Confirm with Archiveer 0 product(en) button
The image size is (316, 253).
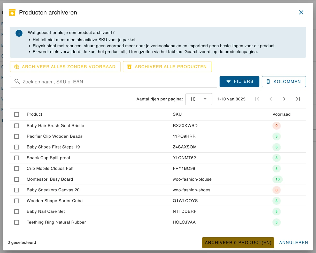point(238,243)
